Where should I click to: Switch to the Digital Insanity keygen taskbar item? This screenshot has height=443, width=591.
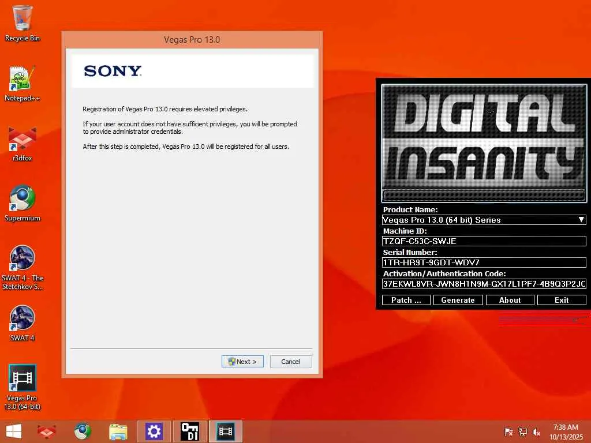point(190,431)
